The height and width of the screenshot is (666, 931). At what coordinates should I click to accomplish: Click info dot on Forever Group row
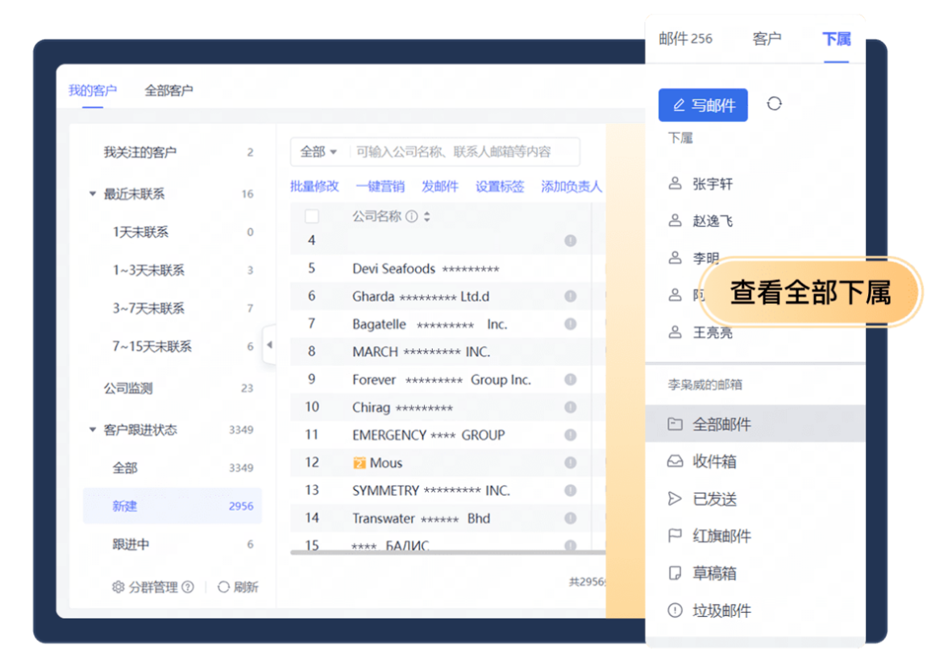click(571, 379)
